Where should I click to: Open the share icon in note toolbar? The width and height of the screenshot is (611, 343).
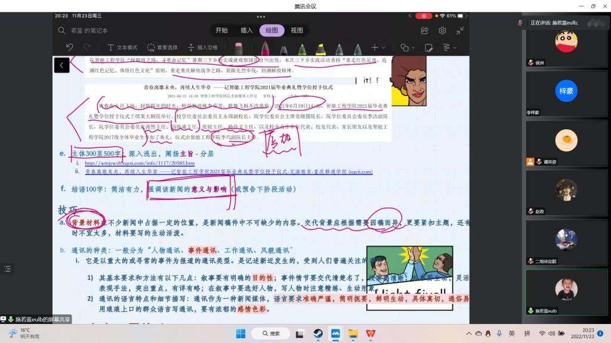(x=425, y=30)
